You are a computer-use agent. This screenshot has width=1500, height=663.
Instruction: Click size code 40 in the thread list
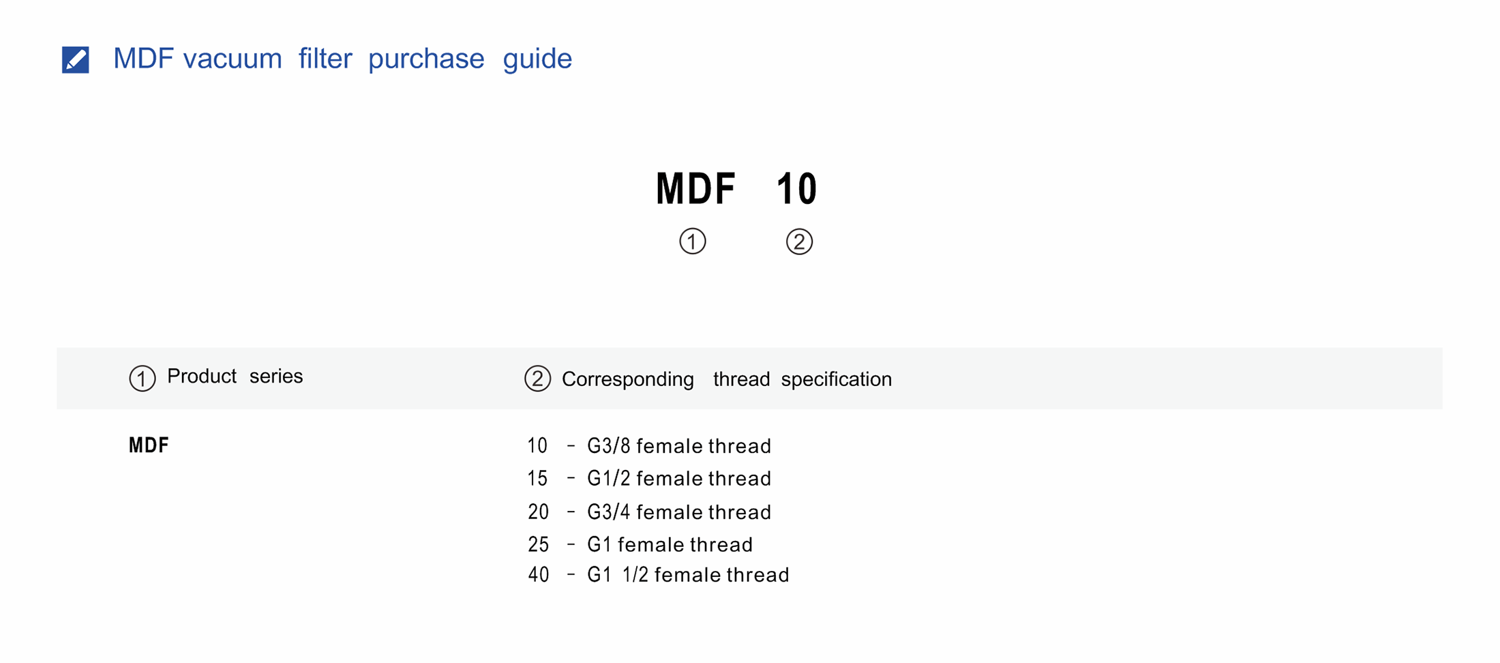(x=538, y=575)
